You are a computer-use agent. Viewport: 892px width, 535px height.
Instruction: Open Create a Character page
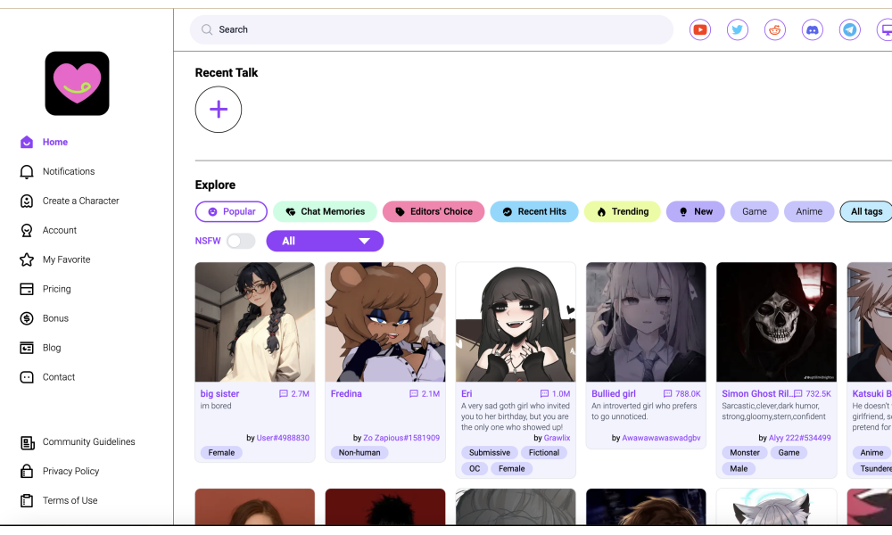click(x=81, y=201)
